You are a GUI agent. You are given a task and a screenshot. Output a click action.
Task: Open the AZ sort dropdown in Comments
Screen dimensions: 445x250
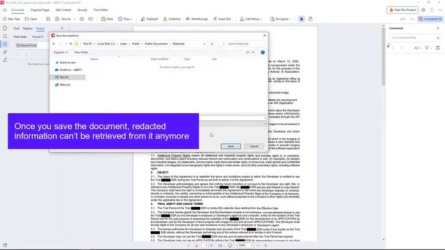click(x=417, y=48)
